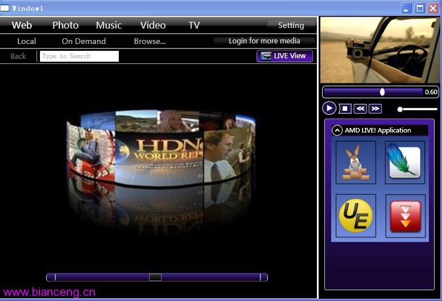Open the Setting button

pos(291,25)
